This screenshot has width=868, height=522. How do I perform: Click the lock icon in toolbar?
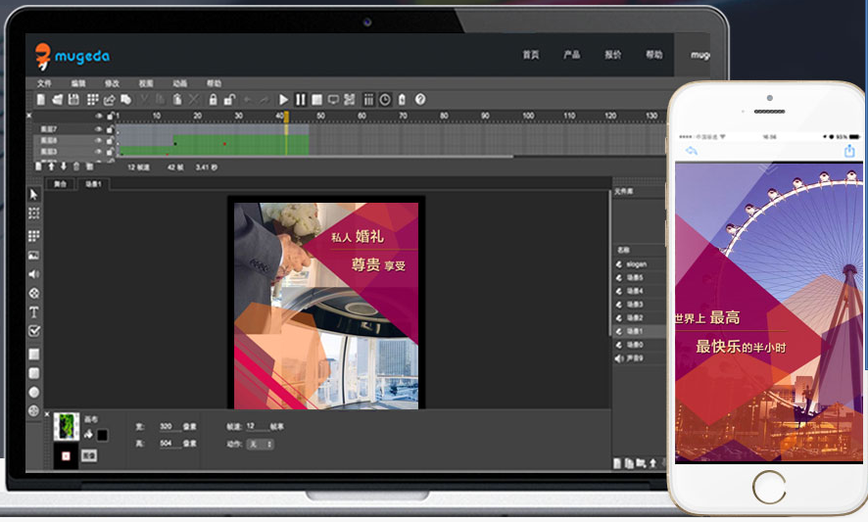point(213,100)
